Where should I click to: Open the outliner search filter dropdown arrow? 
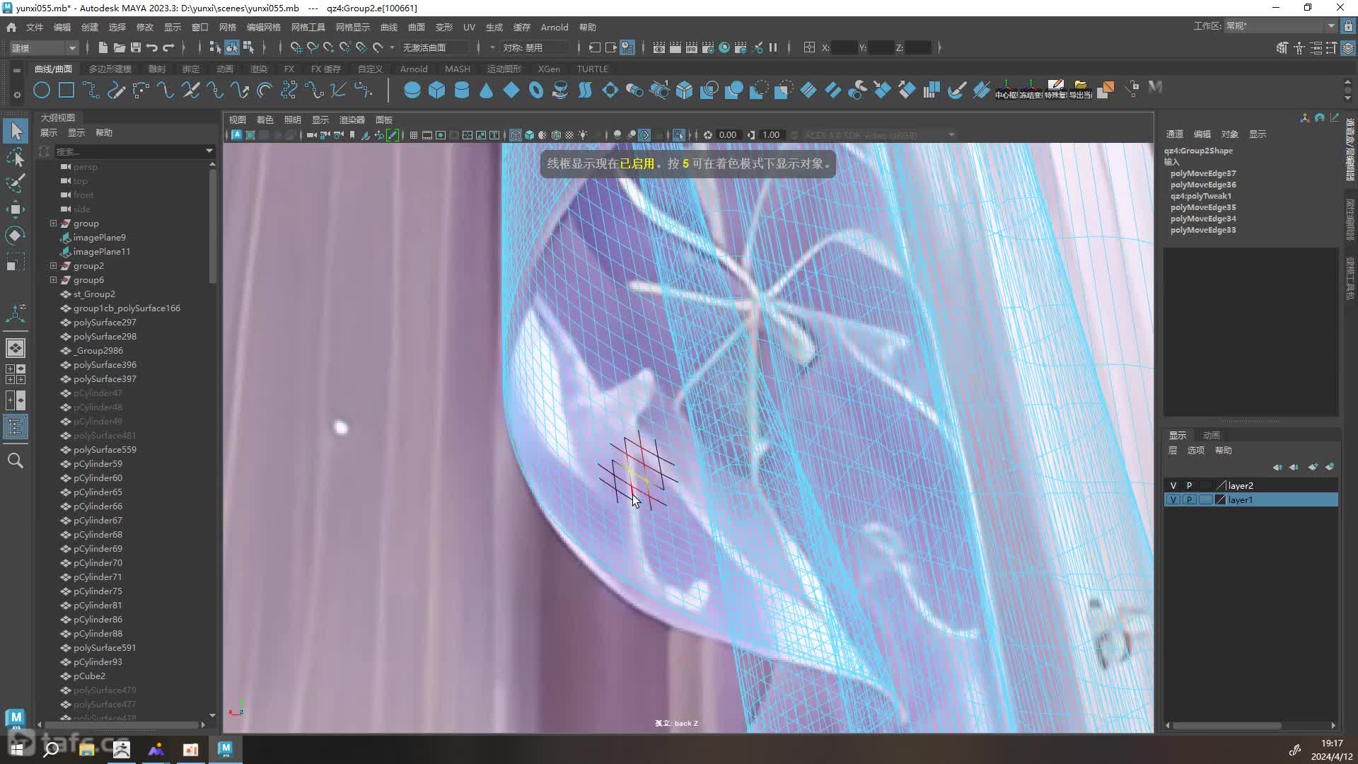(209, 151)
